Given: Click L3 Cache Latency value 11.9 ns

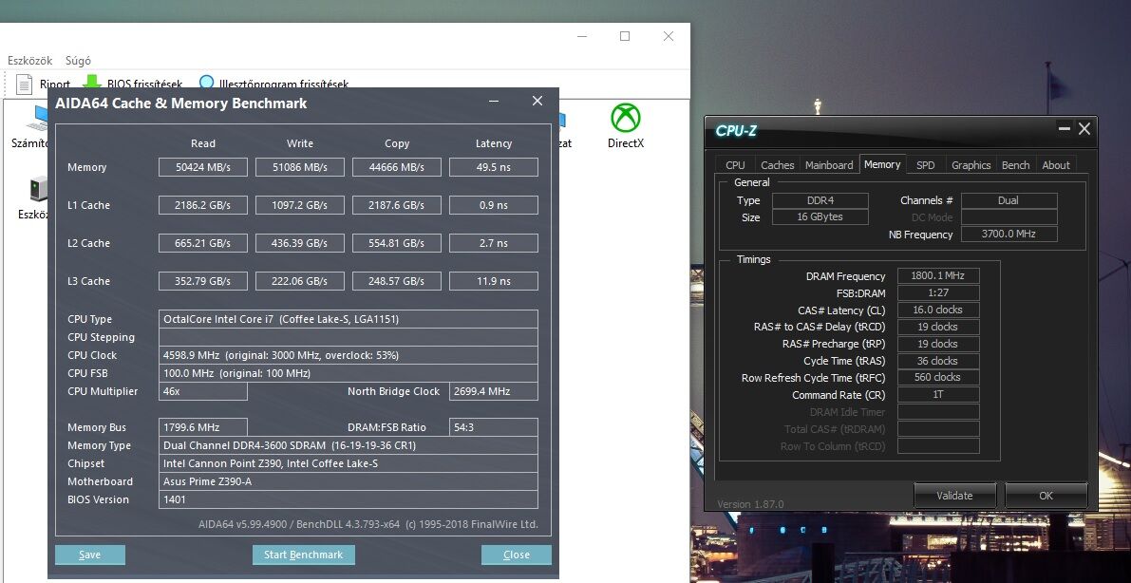Looking at the screenshot, I should coord(494,281).
